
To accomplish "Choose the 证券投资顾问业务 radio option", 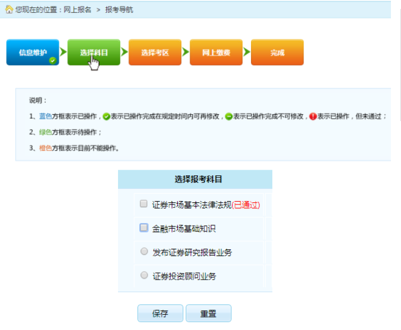I will pyautogui.click(x=144, y=275).
